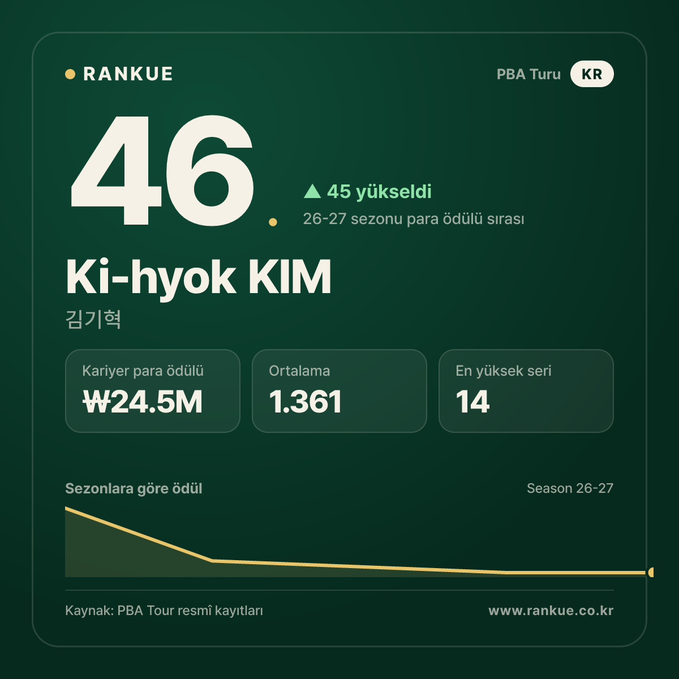Open the Kariyer para ödülü card

click(x=153, y=391)
